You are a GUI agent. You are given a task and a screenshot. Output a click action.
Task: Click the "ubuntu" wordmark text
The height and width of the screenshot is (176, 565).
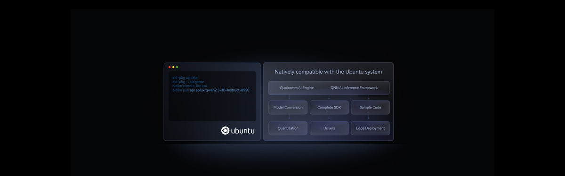[243, 130]
